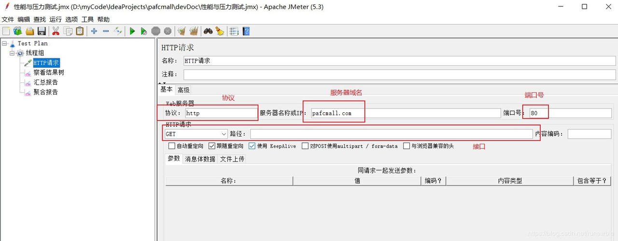
Task: Click the 汇总报告 listener icon
Action: (x=28, y=82)
